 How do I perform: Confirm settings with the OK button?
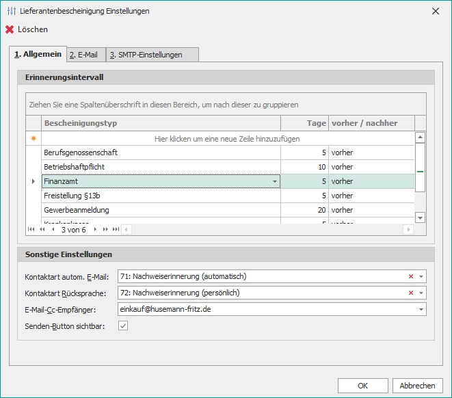click(x=362, y=386)
